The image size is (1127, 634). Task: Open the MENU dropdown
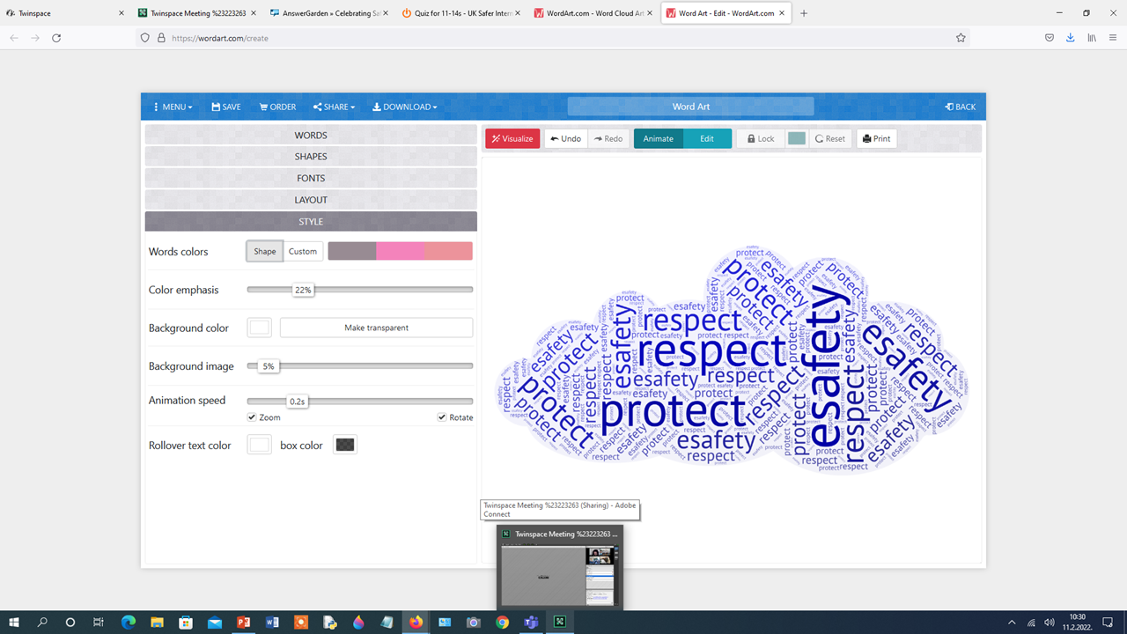pos(173,107)
